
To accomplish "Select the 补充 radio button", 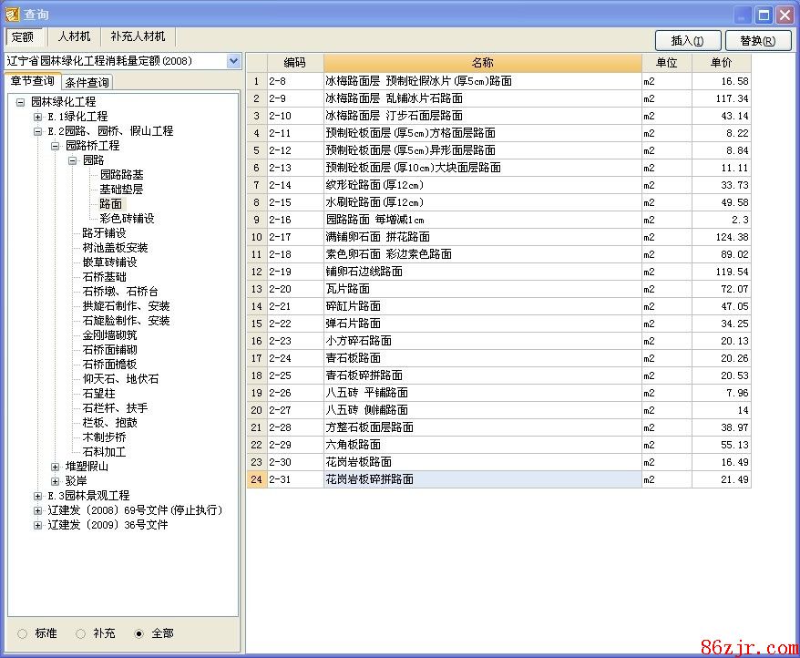I will [81, 633].
